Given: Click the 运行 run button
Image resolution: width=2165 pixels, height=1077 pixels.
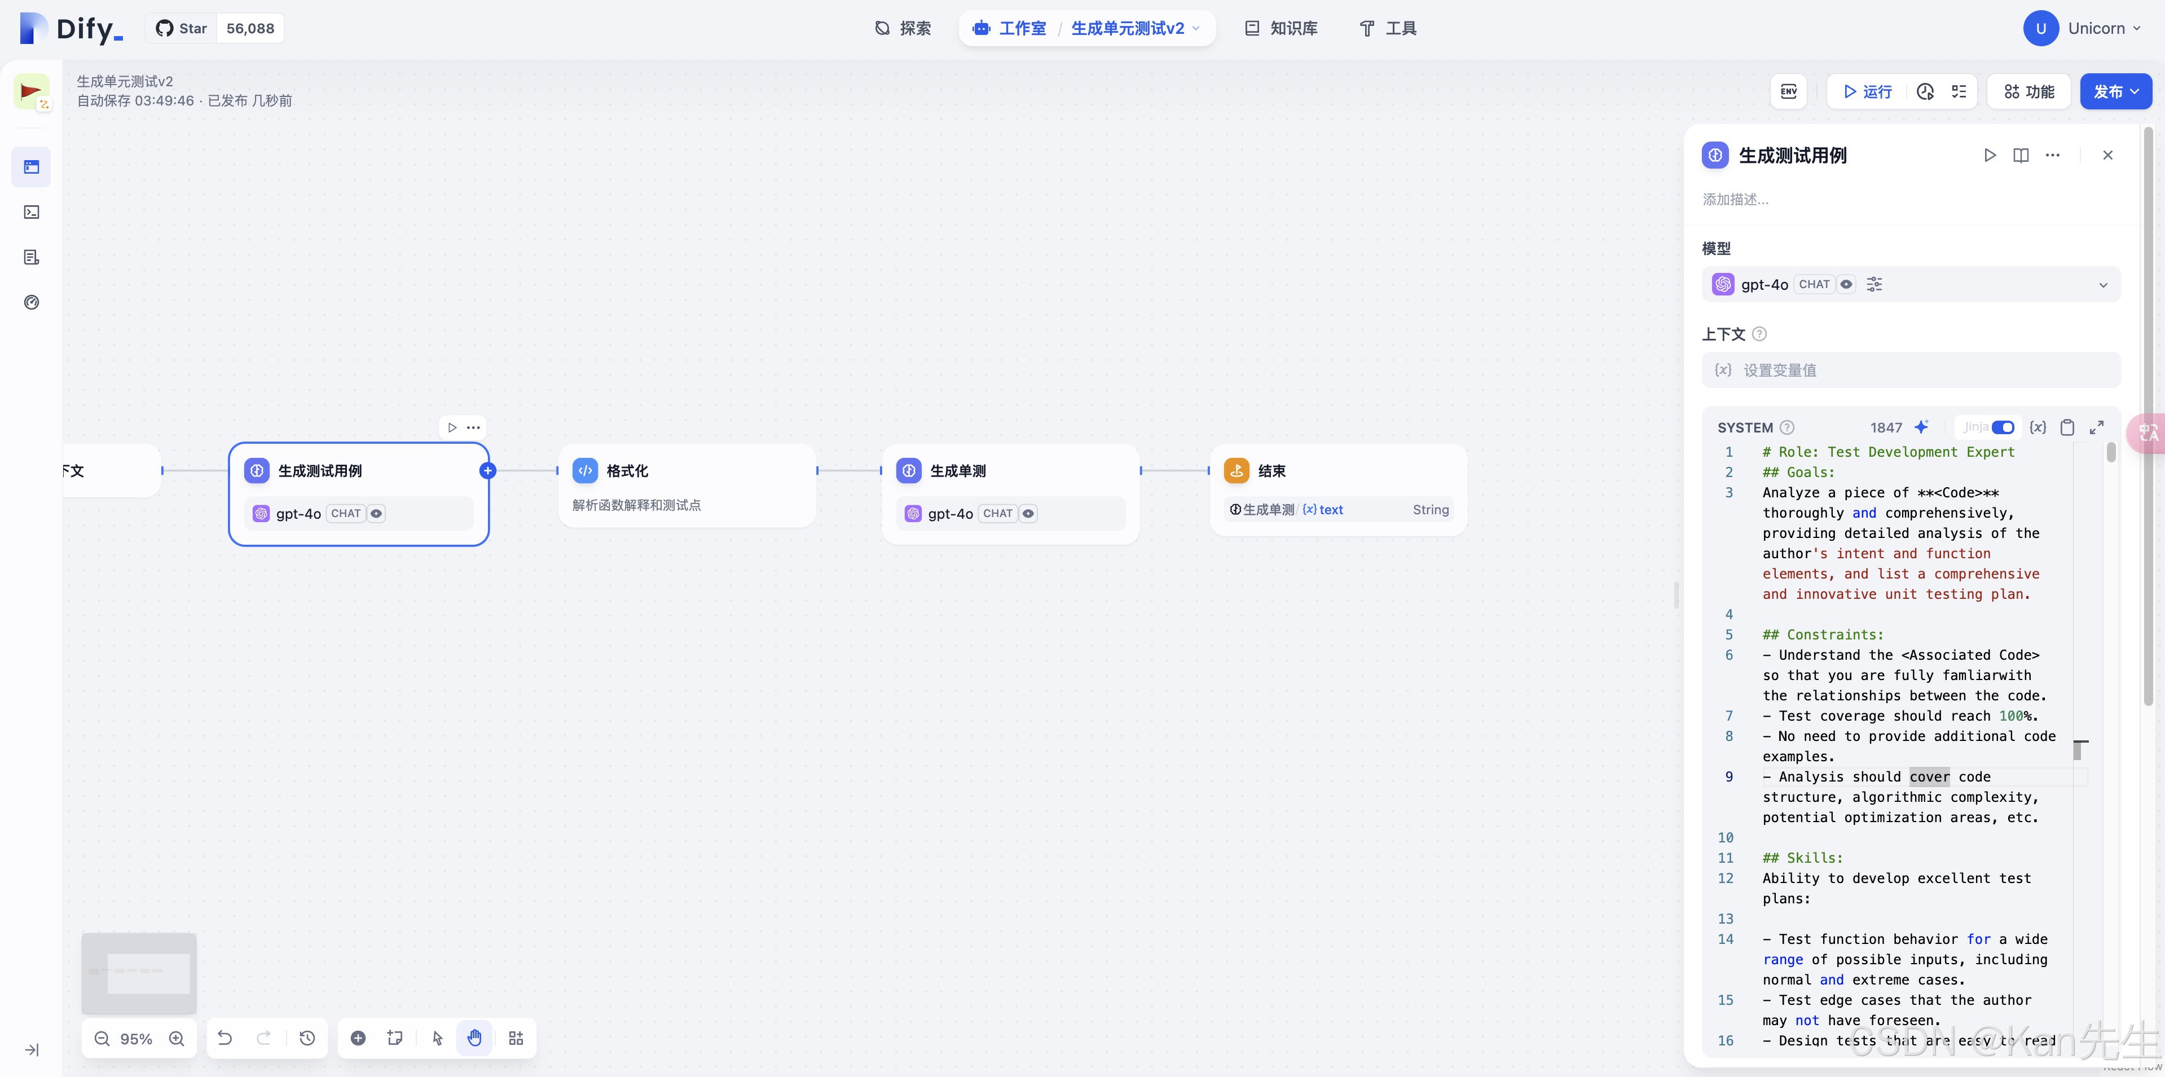Looking at the screenshot, I should [1868, 91].
